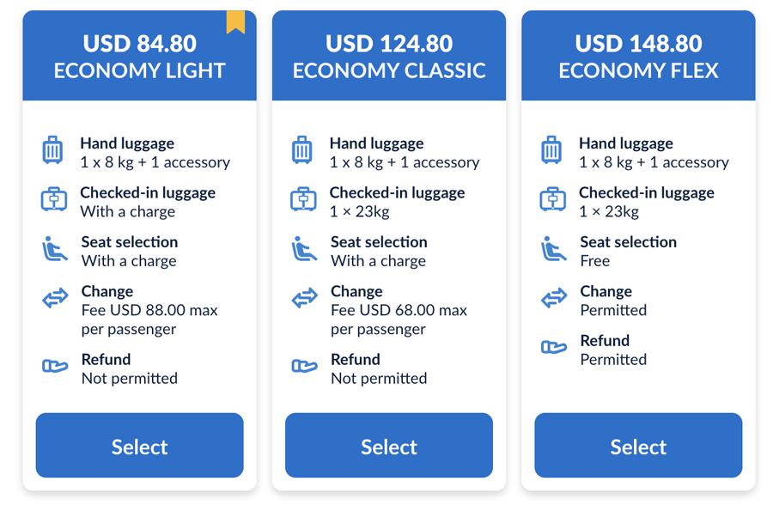The image size is (773, 505).
Task: Click the seat selection icon in Economy Light
Action: [55, 248]
